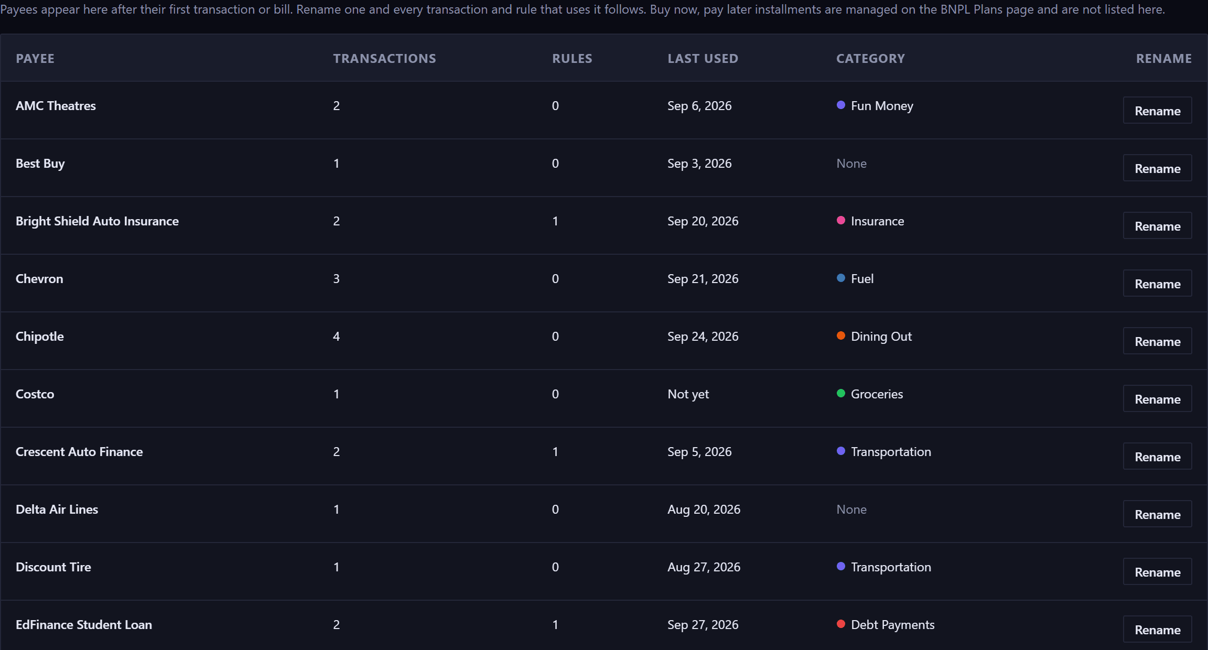Click the Costco payee name

pos(35,394)
